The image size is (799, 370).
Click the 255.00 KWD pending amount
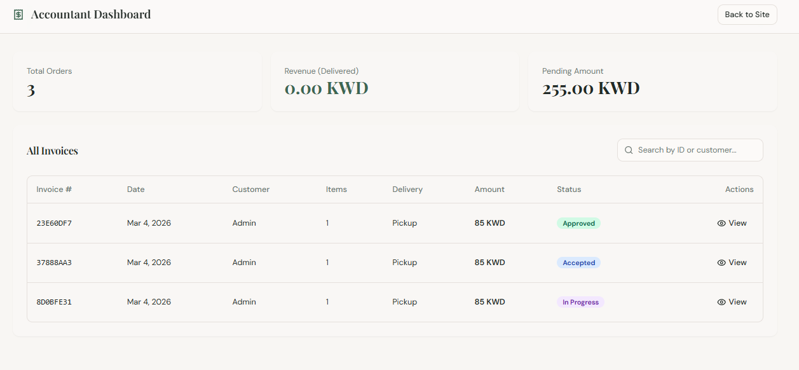(x=591, y=88)
